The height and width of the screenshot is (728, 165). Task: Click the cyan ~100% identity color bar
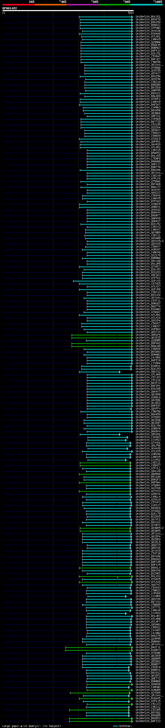click(146, 5)
